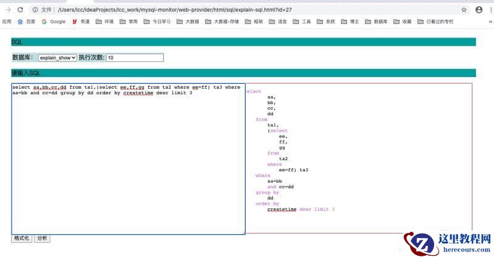
Task: Click the 分析 button
Action: click(x=41, y=239)
